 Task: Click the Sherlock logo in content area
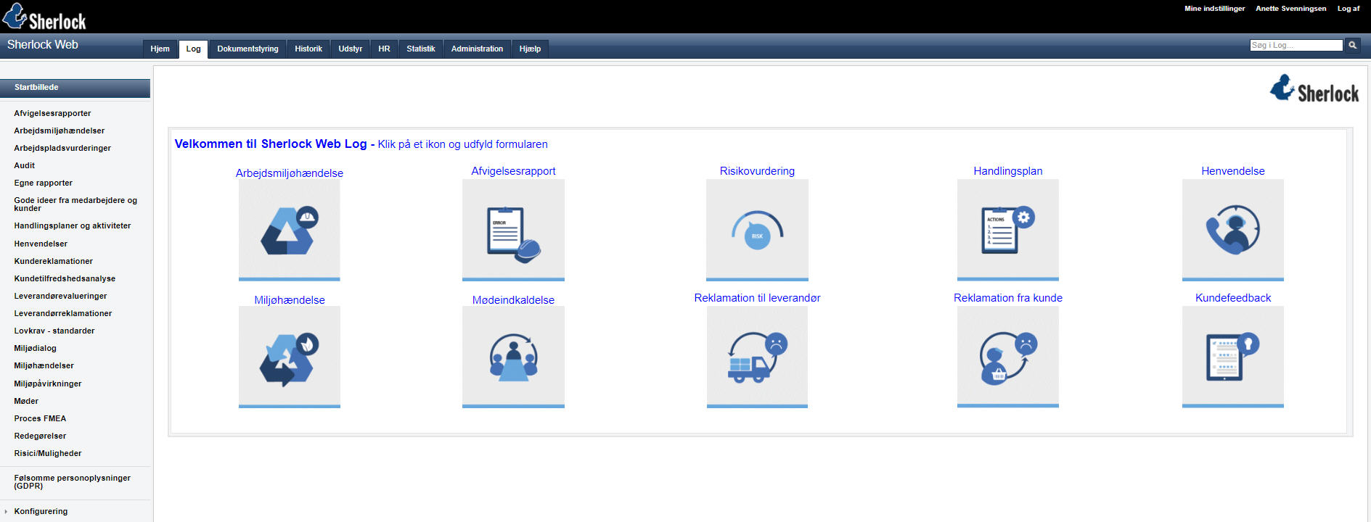pyautogui.click(x=1314, y=89)
